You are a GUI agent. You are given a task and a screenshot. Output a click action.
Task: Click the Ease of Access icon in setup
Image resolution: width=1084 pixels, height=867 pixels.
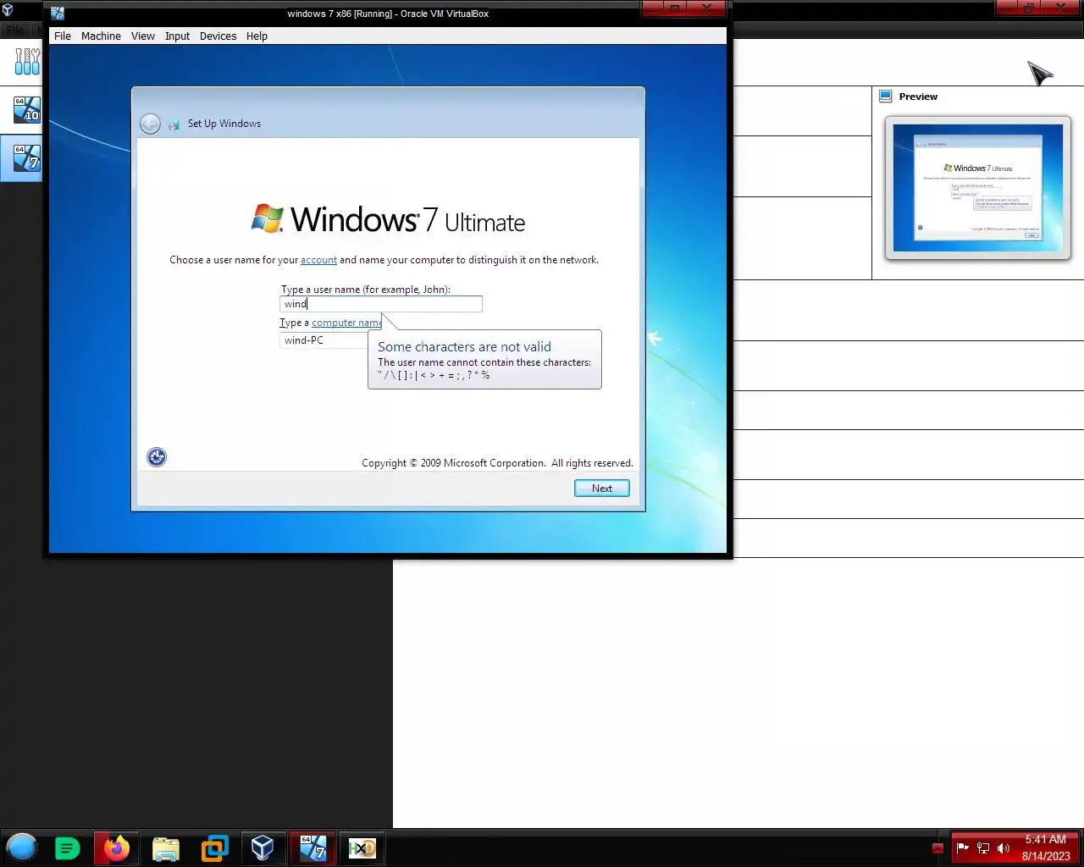pyautogui.click(x=157, y=457)
